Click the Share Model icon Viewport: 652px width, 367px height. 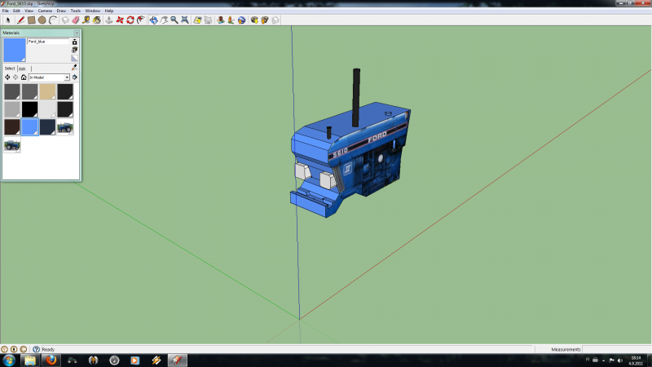coord(265,20)
